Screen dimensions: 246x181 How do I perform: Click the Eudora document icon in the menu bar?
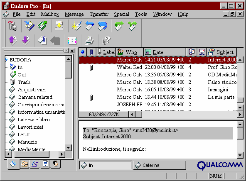[x=6, y=14]
